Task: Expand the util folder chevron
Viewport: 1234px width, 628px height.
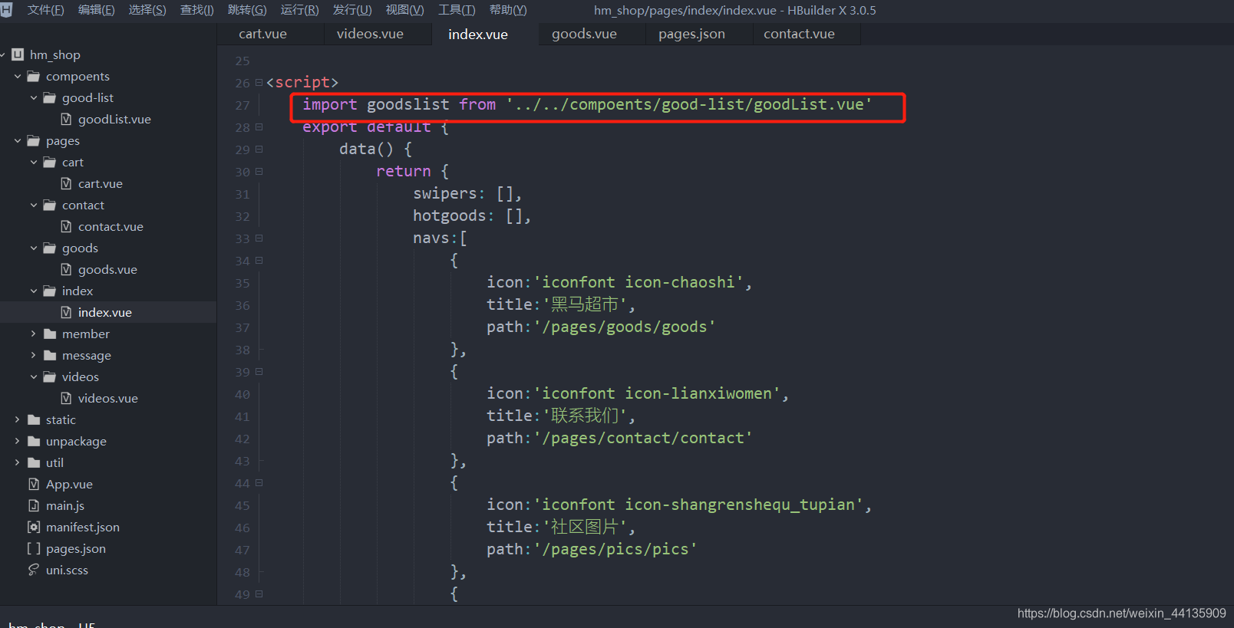Action: [18, 463]
